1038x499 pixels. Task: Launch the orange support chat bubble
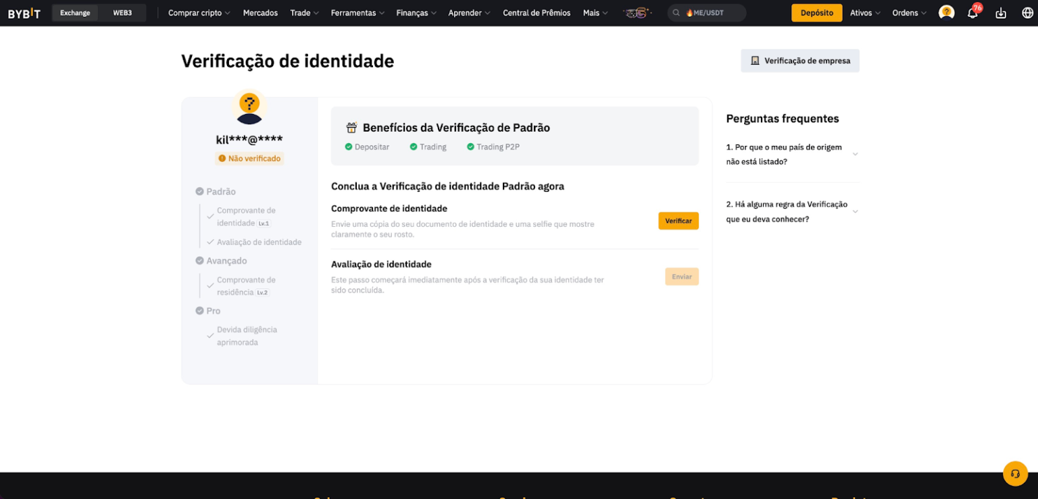tap(1015, 473)
